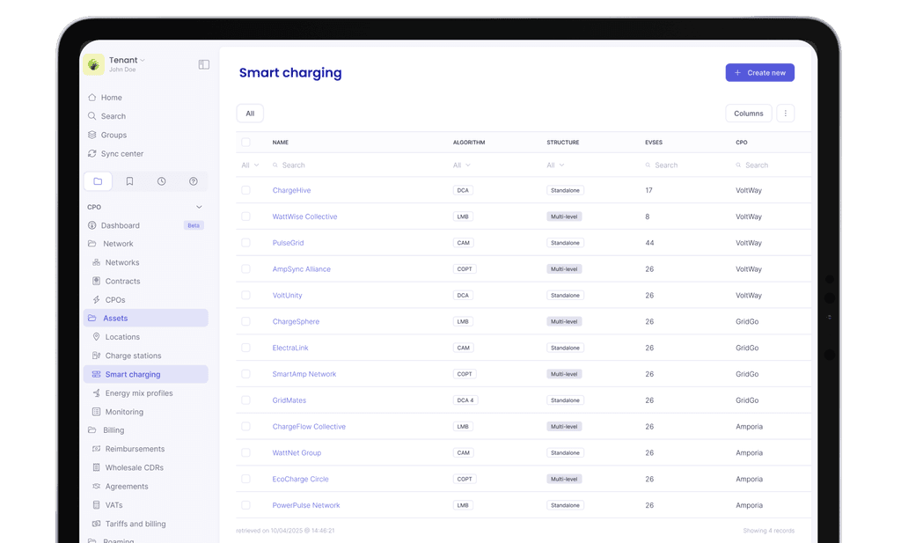
Task: Switch to bookmarks tab icon
Action: [x=130, y=181]
